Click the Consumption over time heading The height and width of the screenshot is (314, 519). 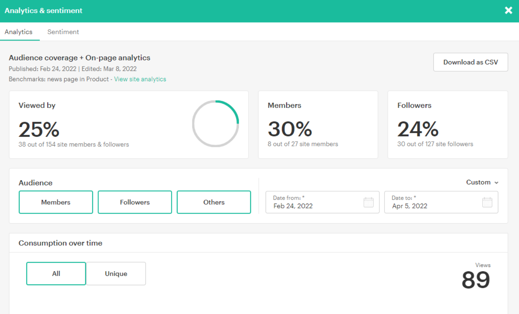pyautogui.click(x=60, y=243)
